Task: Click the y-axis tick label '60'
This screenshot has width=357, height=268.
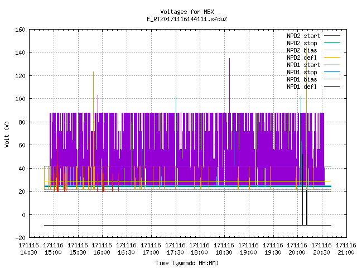Action: pyautogui.click(x=22, y=145)
